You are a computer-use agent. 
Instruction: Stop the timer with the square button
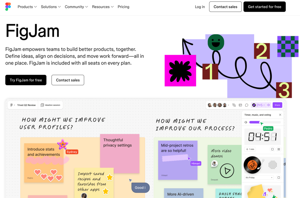pyautogui.click(x=272, y=149)
